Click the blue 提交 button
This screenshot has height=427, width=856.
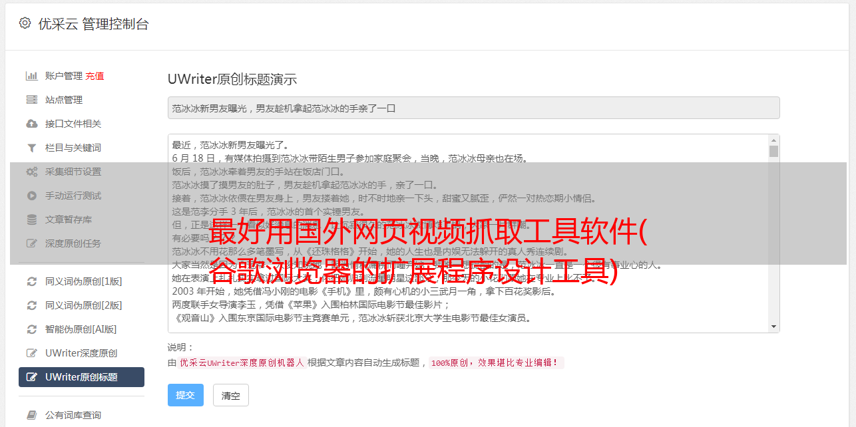(x=185, y=395)
